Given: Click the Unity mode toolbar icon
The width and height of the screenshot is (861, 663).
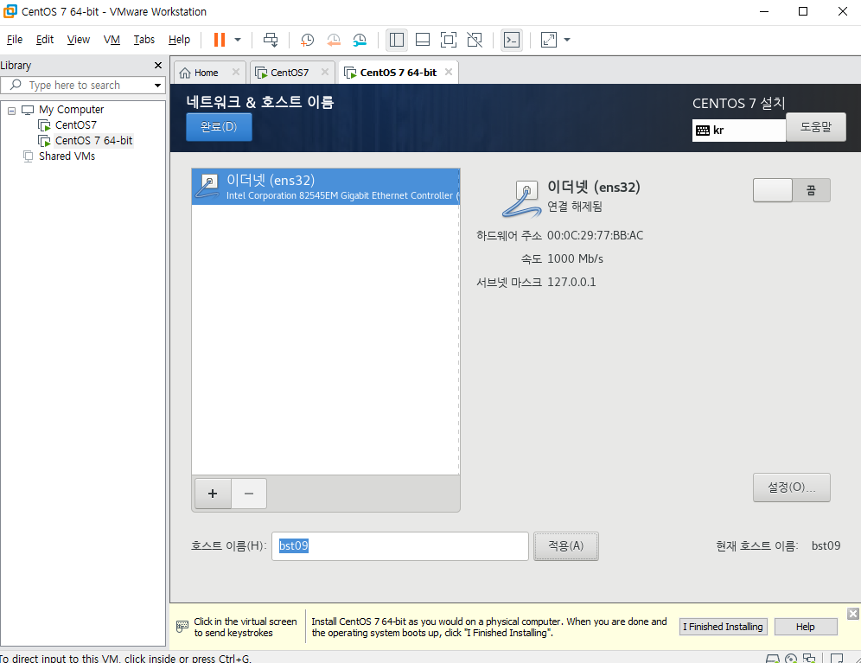Looking at the screenshot, I should (475, 40).
